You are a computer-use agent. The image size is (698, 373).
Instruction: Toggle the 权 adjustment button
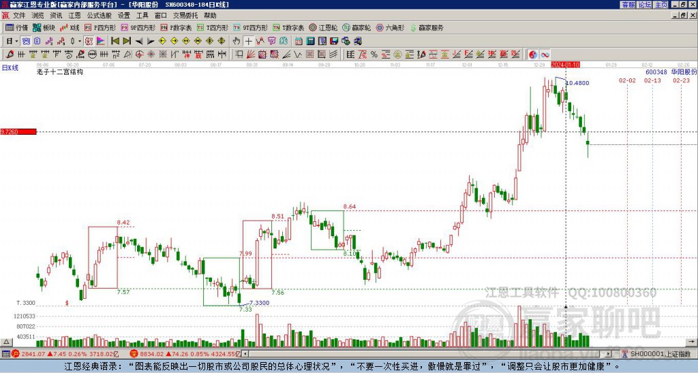[89, 41]
